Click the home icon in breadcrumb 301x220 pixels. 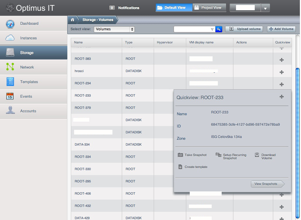pyautogui.click(x=72, y=20)
